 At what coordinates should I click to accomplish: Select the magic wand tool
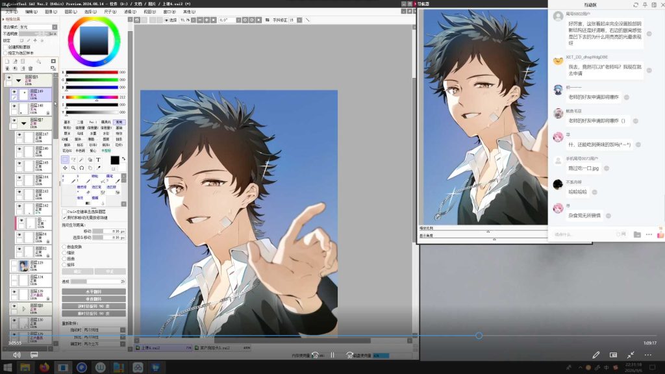(81, 160)
